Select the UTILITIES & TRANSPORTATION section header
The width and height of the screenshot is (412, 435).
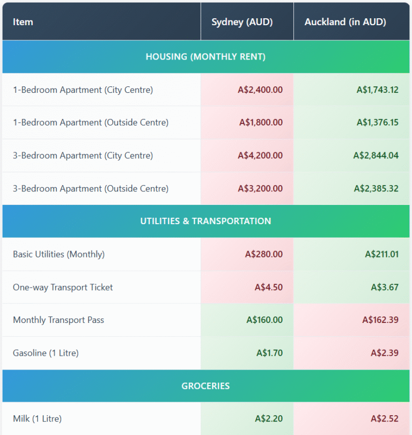[206, 221]
